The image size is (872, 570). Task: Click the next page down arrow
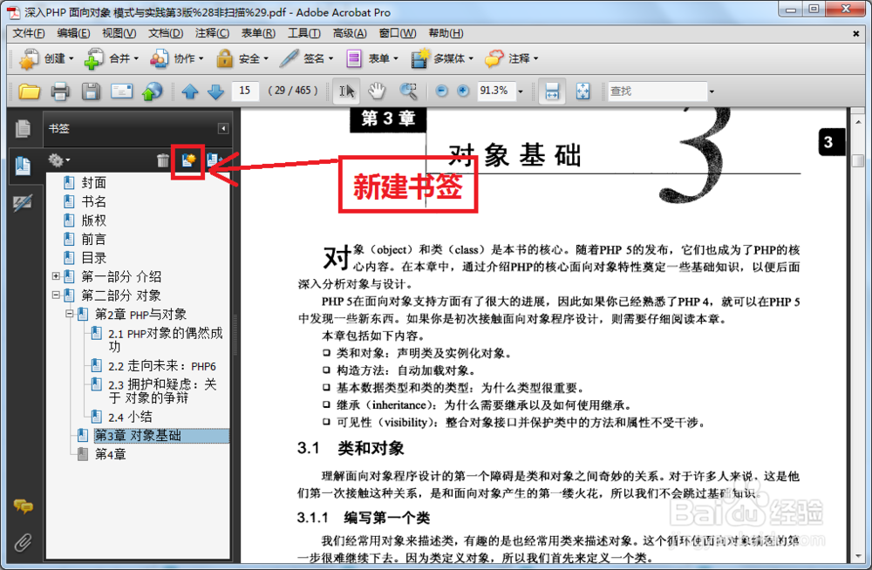point(215,91)
